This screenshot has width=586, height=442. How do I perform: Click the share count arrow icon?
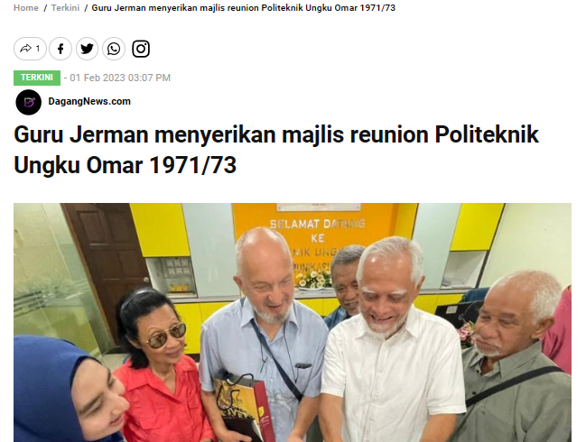tap(25, 49)
